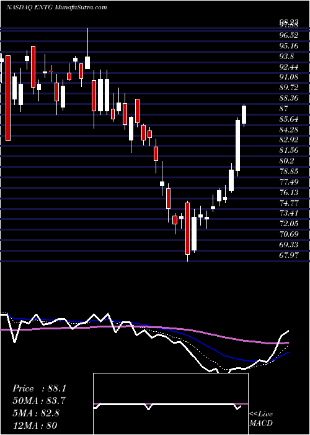This screenshot has width=310, height=435.
Task: Click the 12MA : 80 readout
Action: click(x=35, y=425)
